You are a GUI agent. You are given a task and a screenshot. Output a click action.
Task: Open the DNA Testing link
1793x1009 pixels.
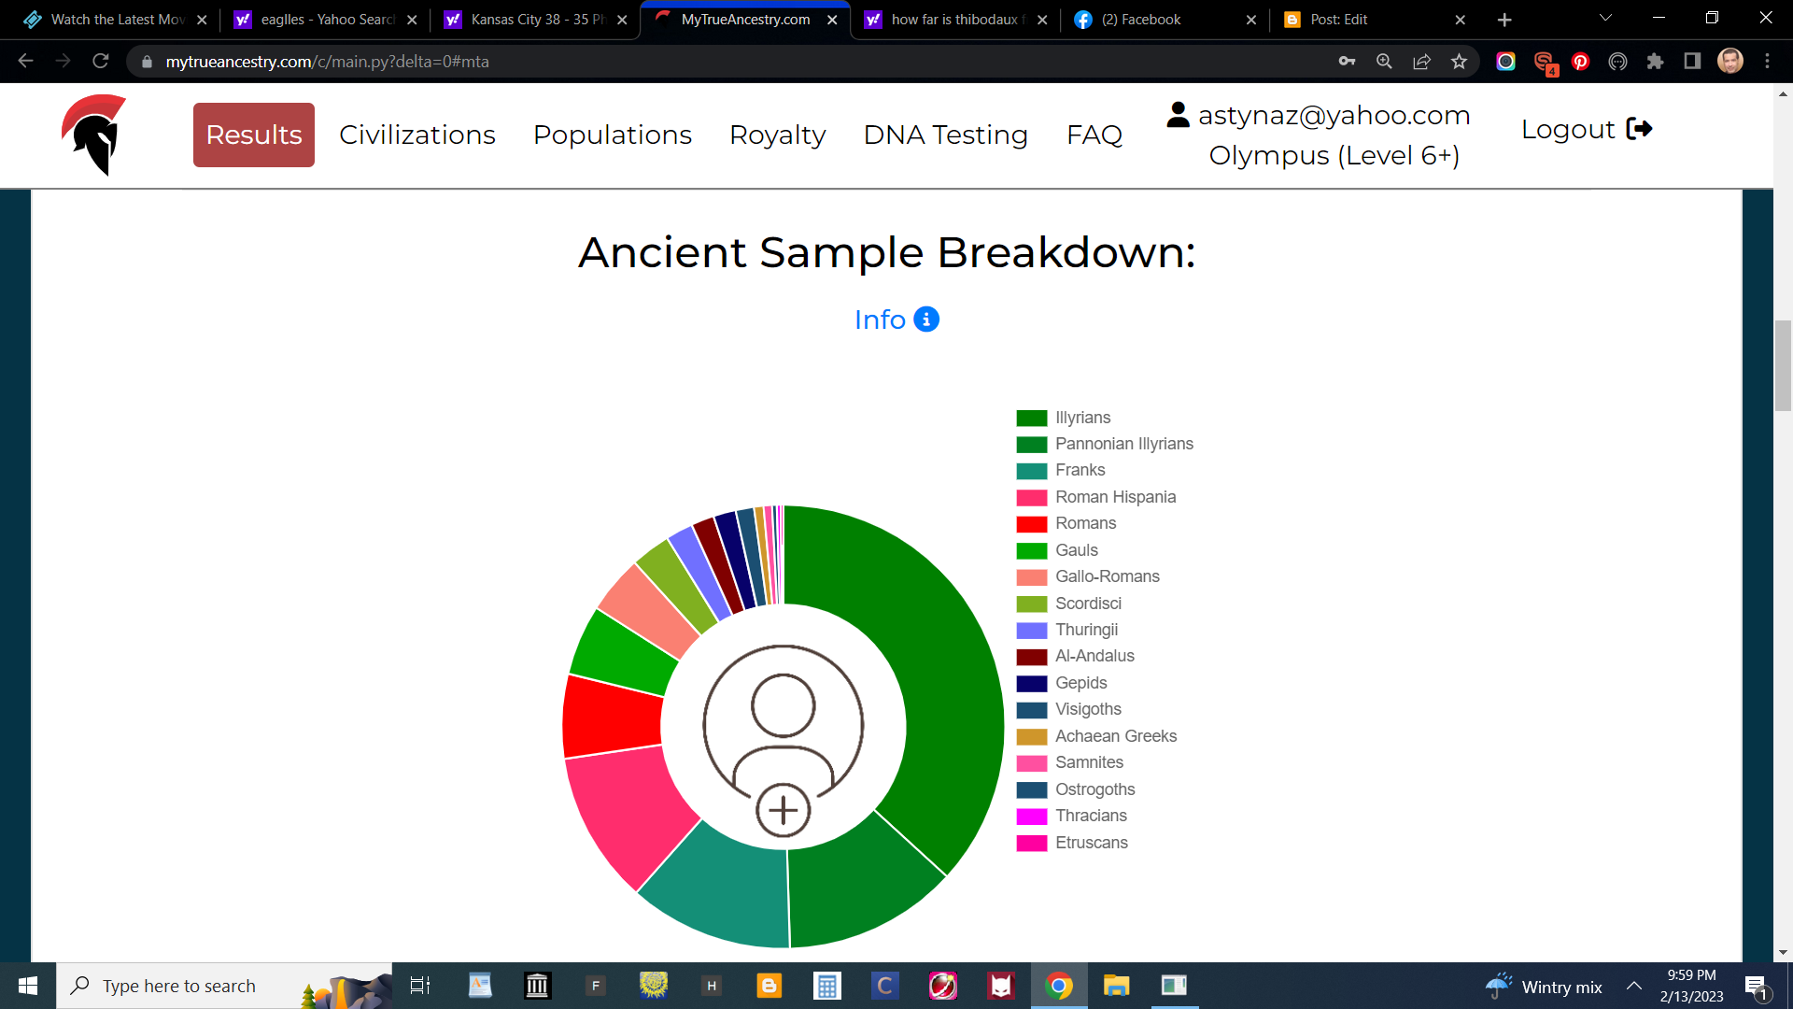tap(945, 135)
